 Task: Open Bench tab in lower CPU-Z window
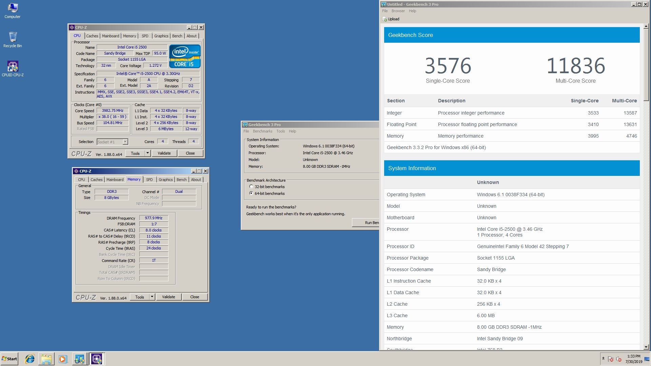pyautogui.click(x=181, y=180)
